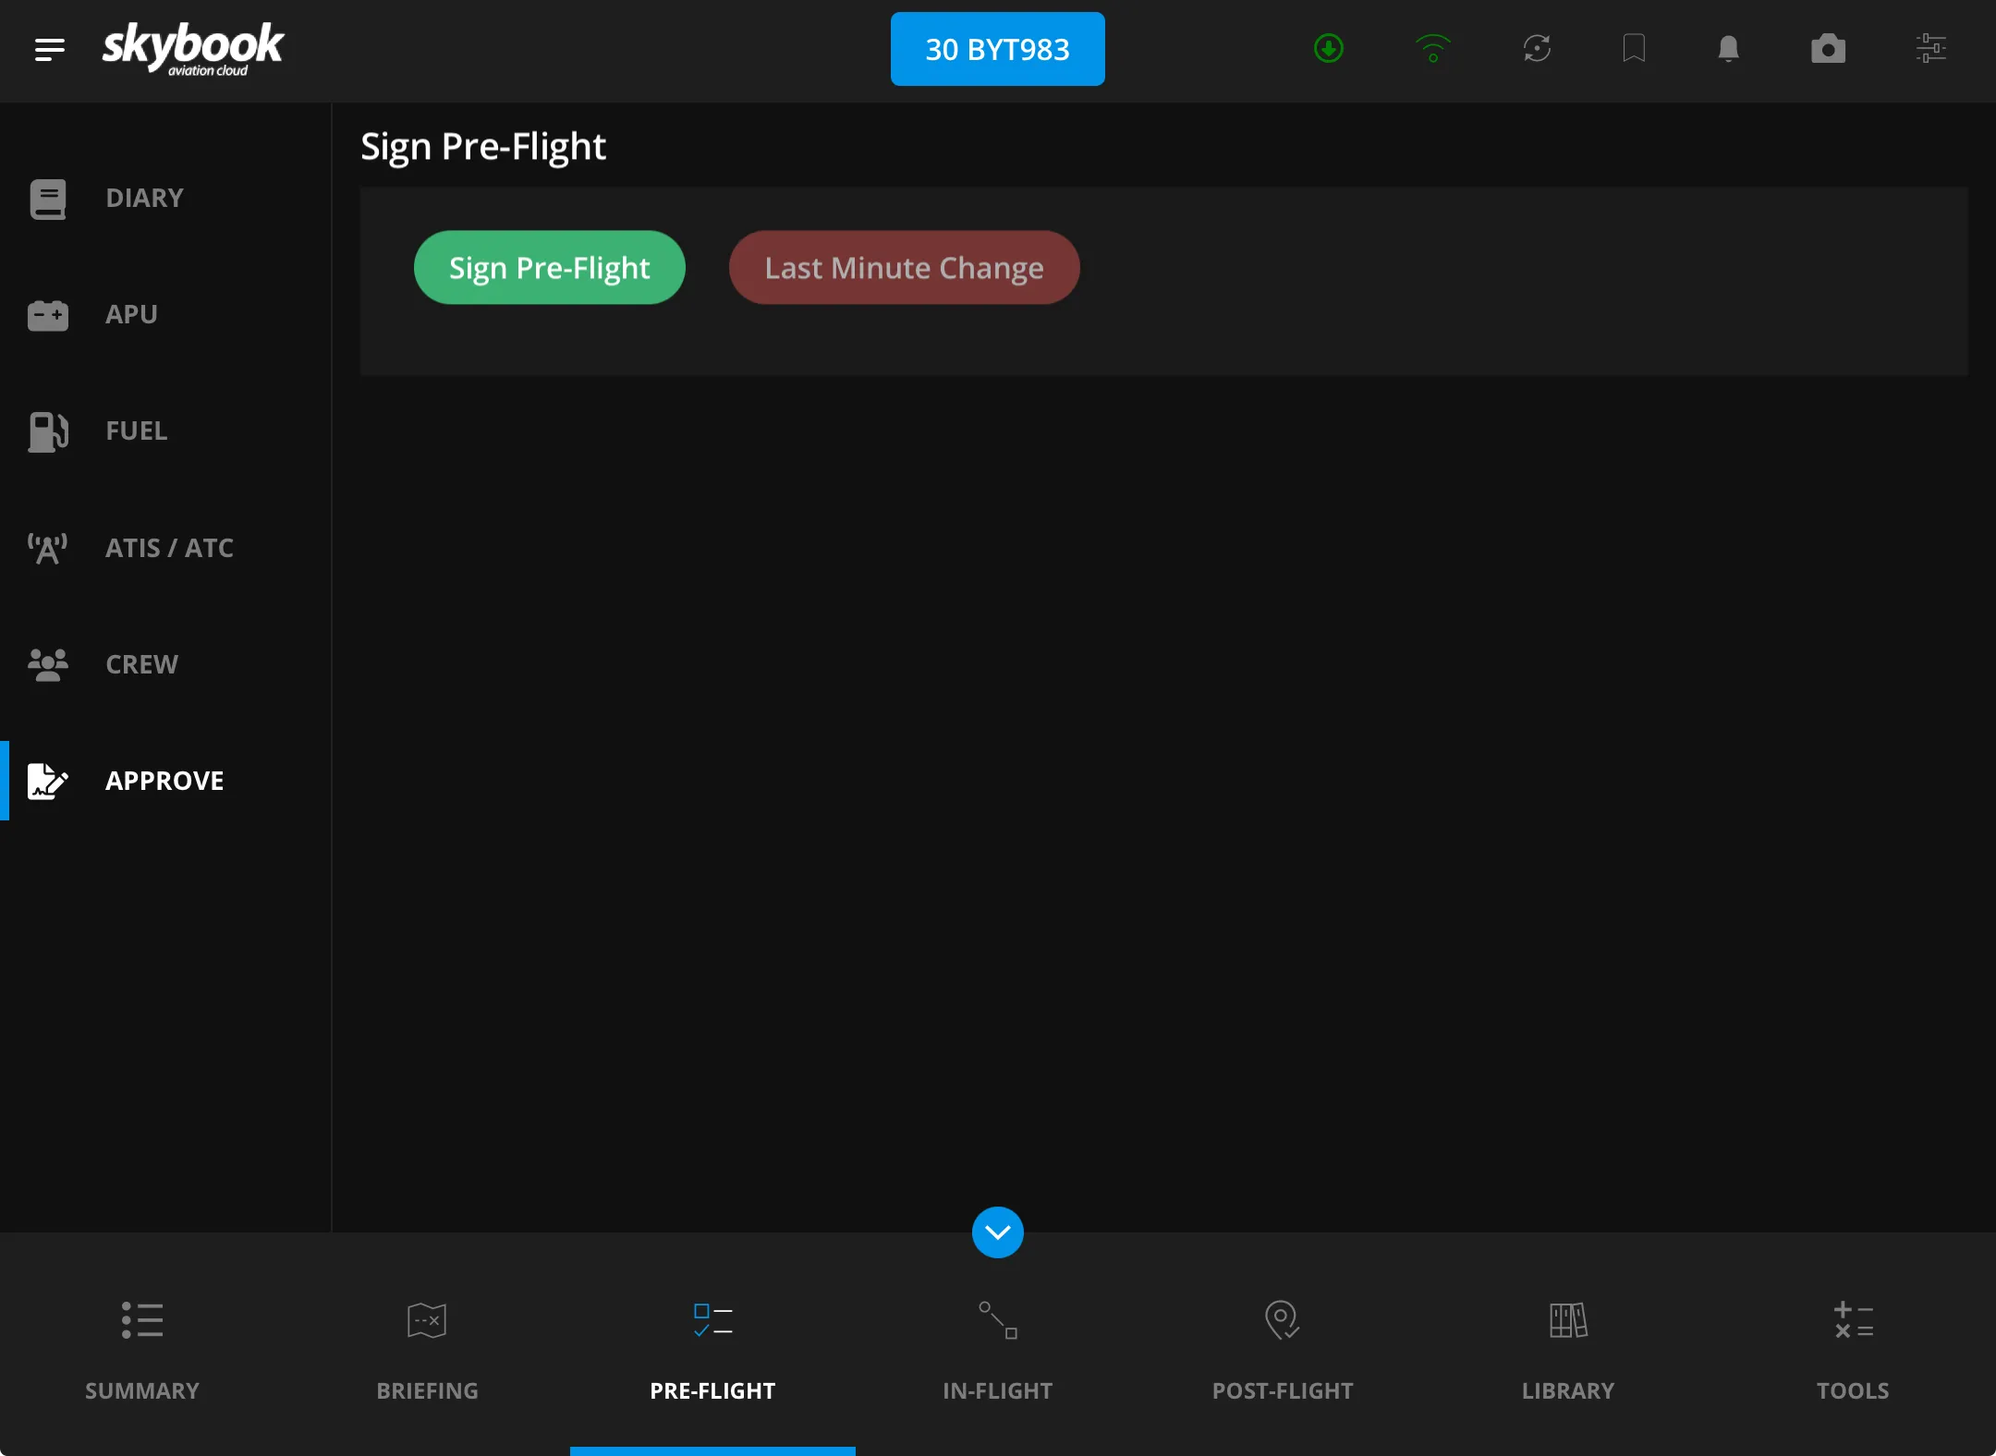The width and height of the screenshot is (1996, 1456).
Task: Collapse bottom navigation with blue chevron
Action: [997, 1232]
